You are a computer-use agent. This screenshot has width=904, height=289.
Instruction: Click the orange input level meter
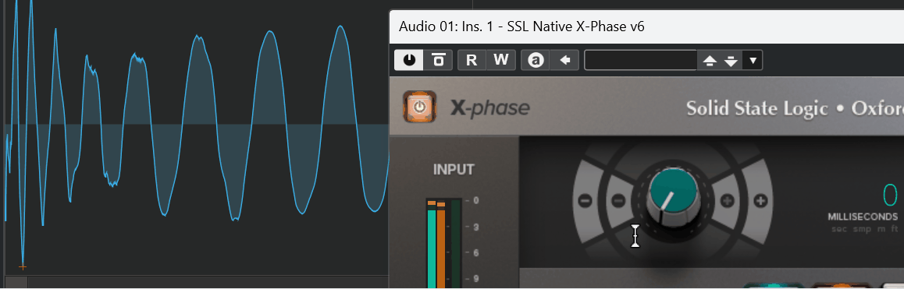(441, 248)
